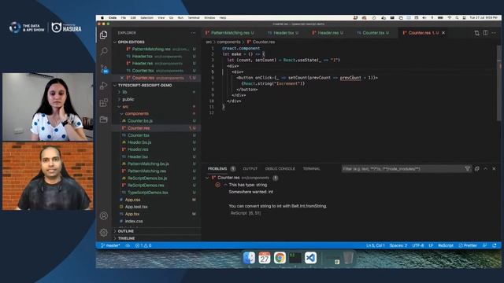Viewport: 504px width, 283px height.
Task: Collapse the TYPESCRIPT-RESCRIPT-DEMO folder section
Action: point(145,86)
